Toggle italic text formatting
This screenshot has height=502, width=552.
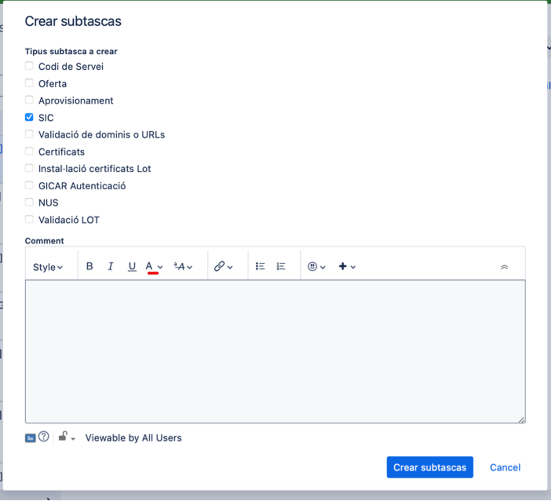[x=110, y=266]
